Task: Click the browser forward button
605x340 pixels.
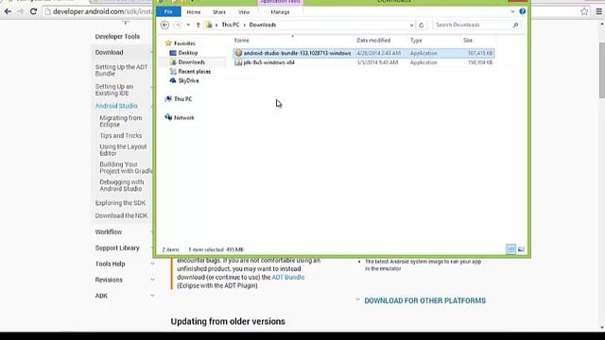Action: [x=21, y=11]
